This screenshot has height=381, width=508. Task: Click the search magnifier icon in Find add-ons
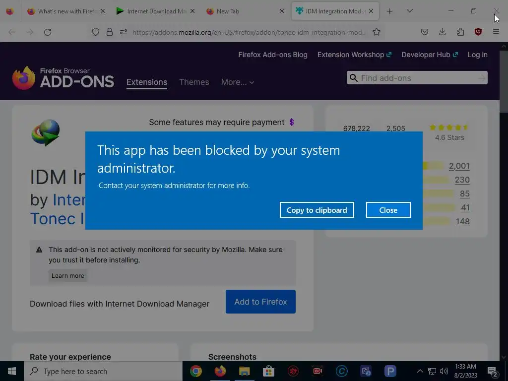pos(353,78)
